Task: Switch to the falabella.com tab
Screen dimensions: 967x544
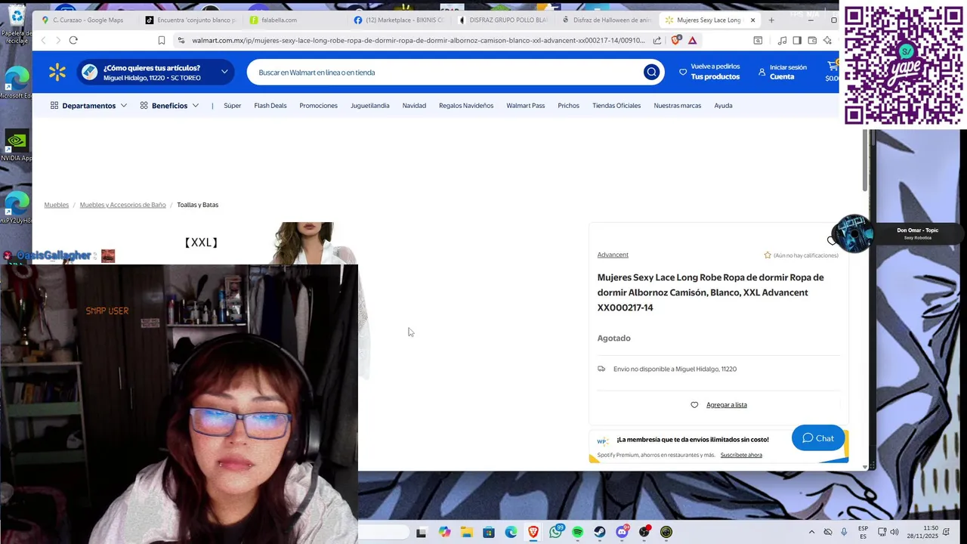Action: pos(279,20)
